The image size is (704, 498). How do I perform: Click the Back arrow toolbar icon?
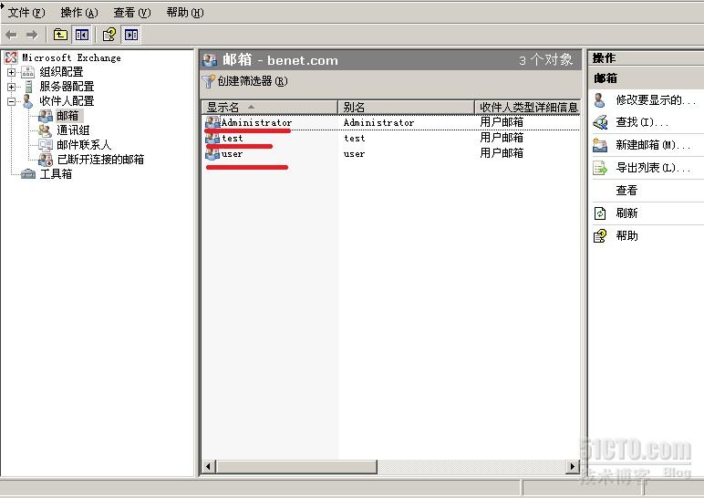[12, 35]
